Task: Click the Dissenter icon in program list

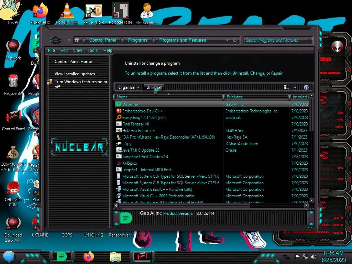Action: click(x=119, y=104)
